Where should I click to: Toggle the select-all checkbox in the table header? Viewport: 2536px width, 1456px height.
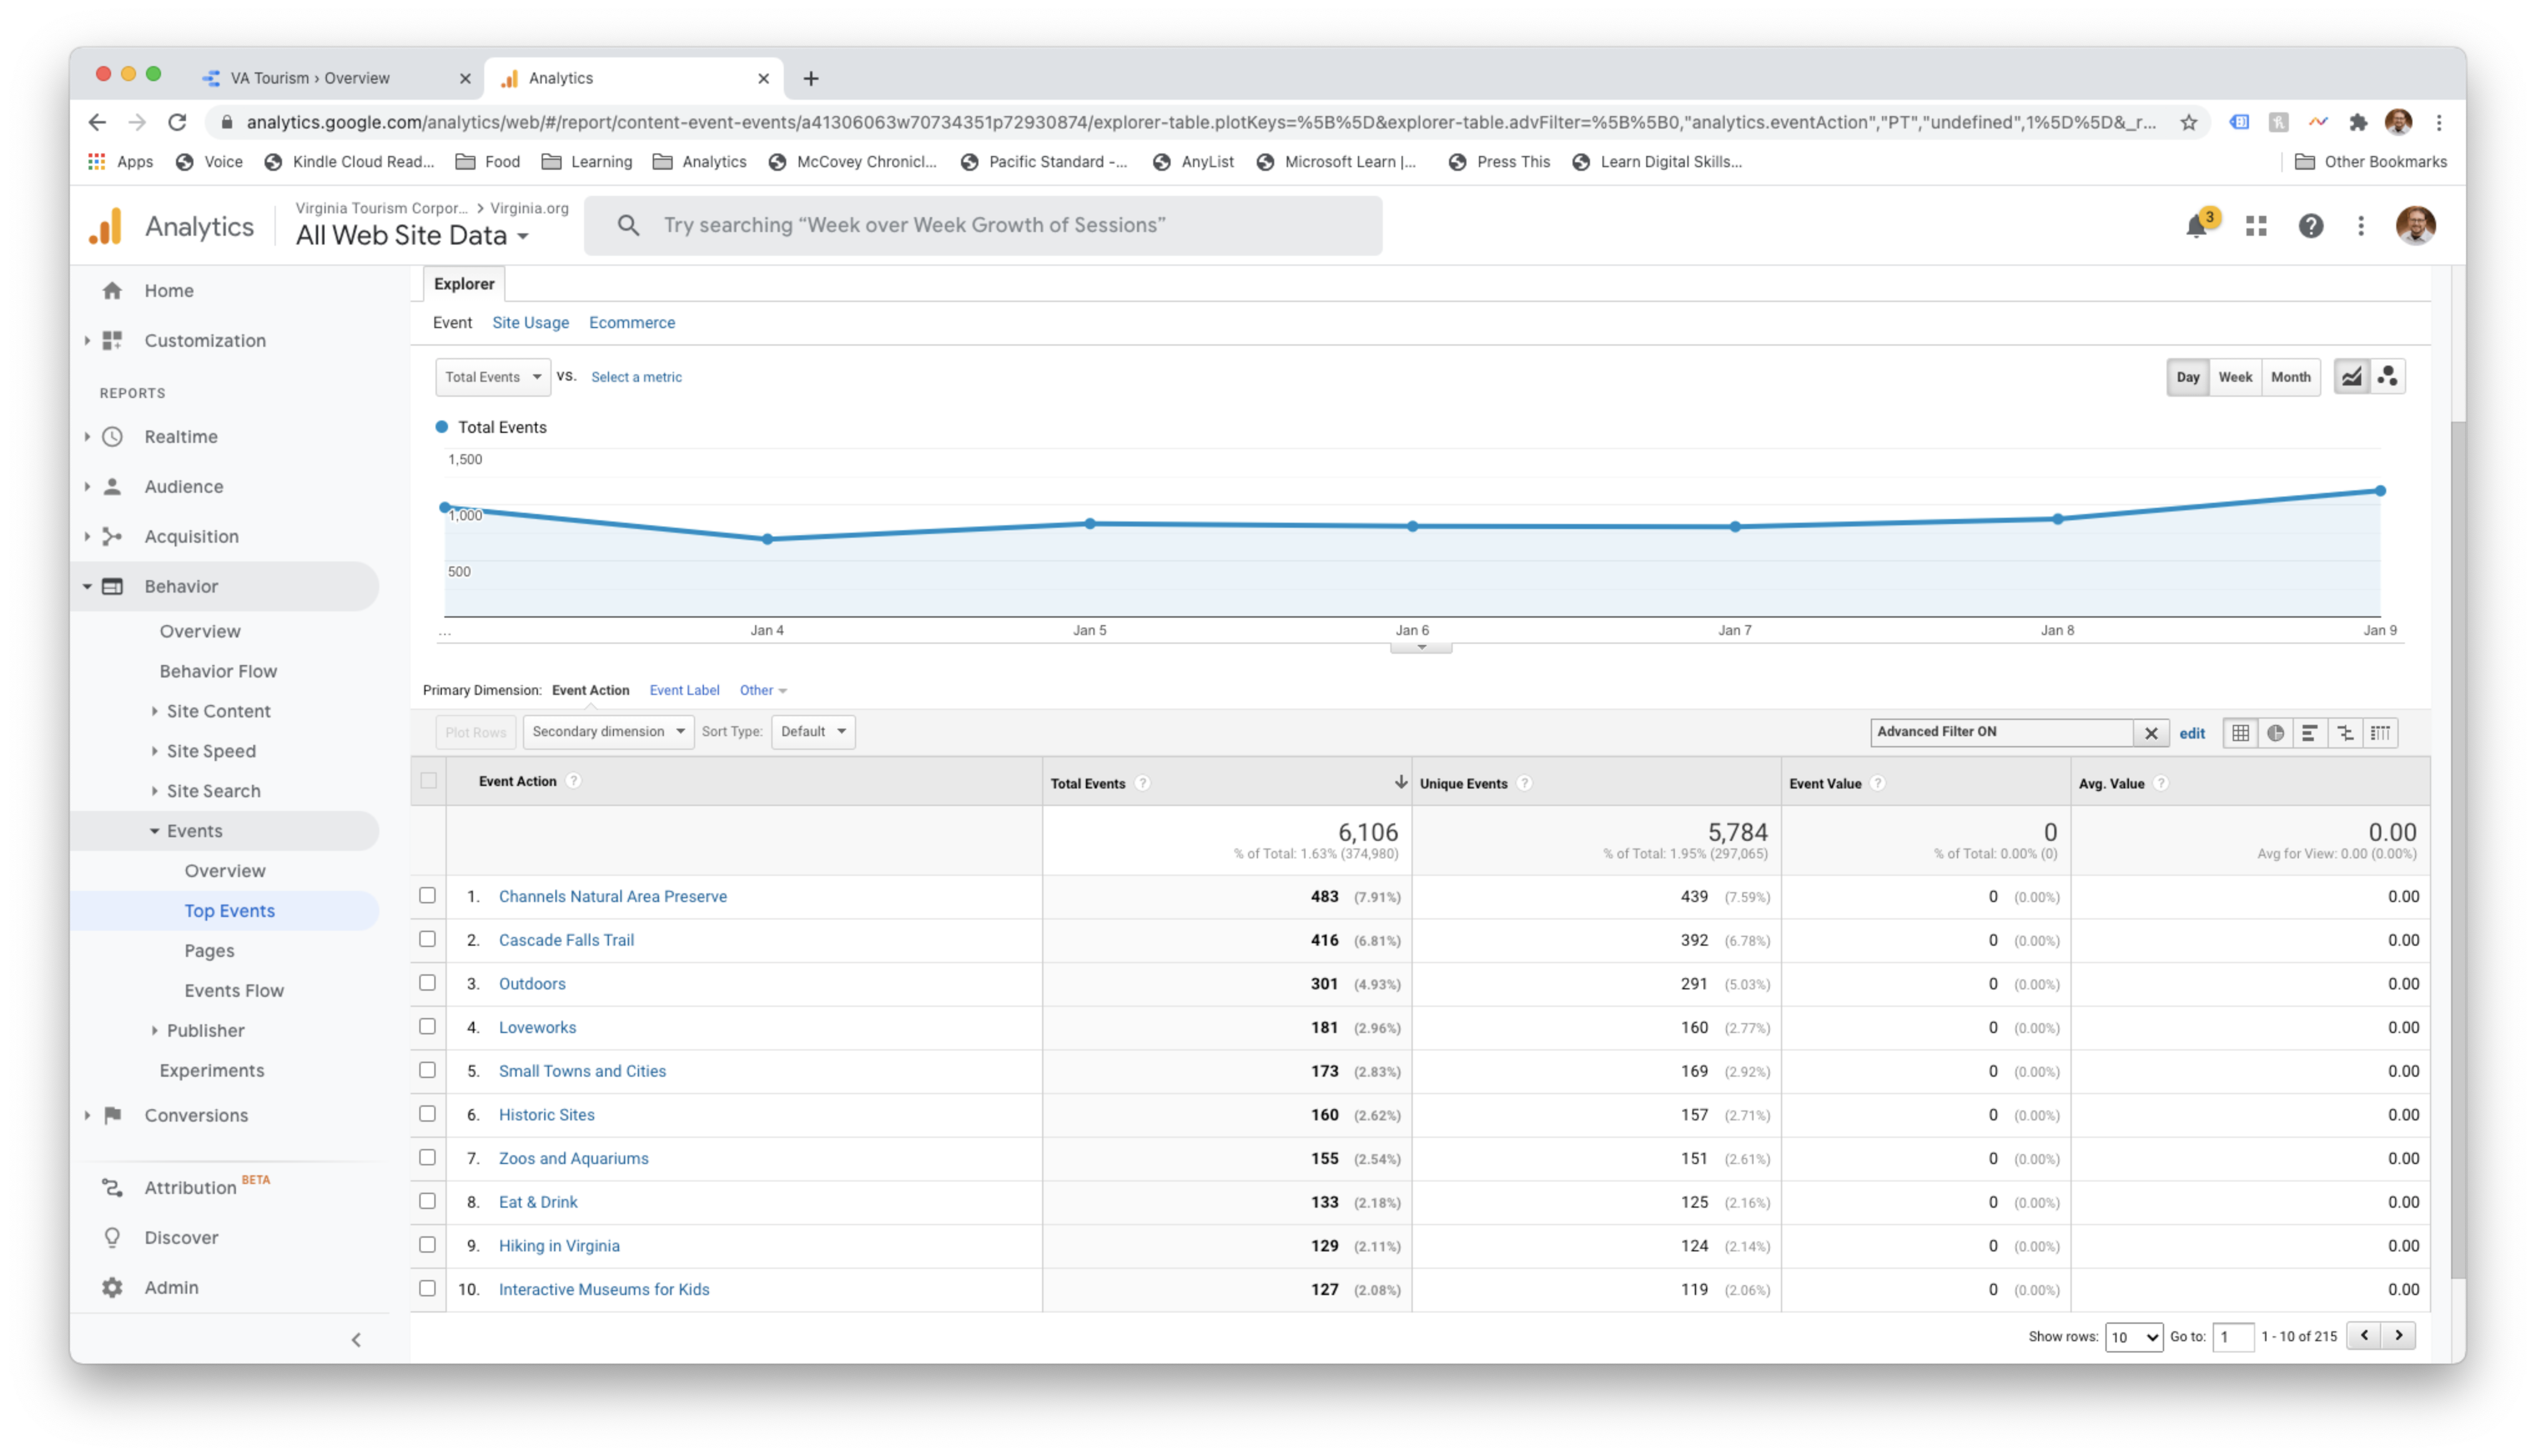point(427,781)
